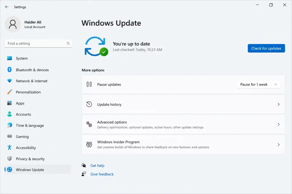Click the user profile avatar icon
292x194 pixels.
13,24
